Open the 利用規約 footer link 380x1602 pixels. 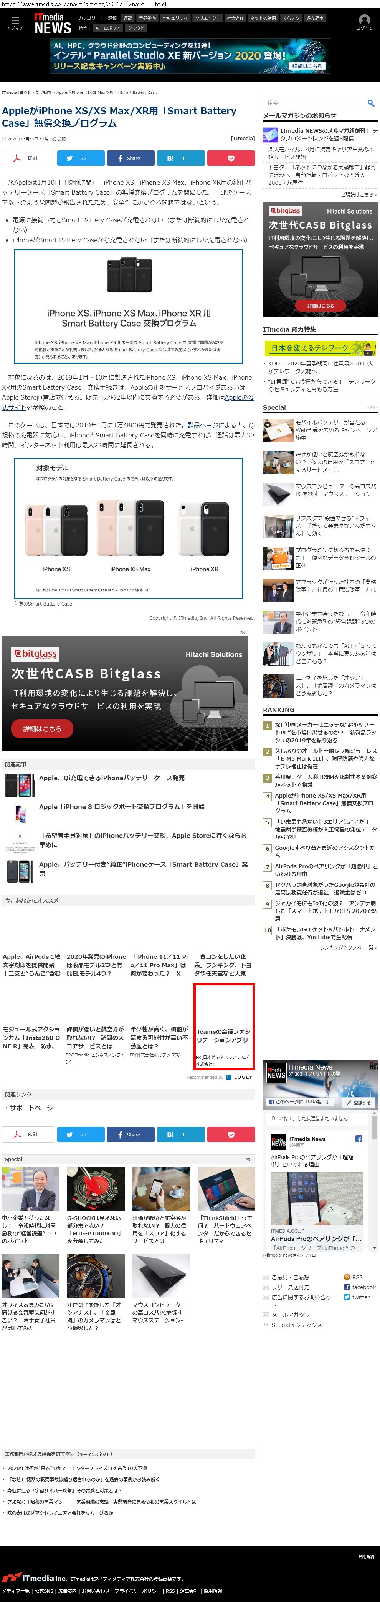tap(366, 1557)
